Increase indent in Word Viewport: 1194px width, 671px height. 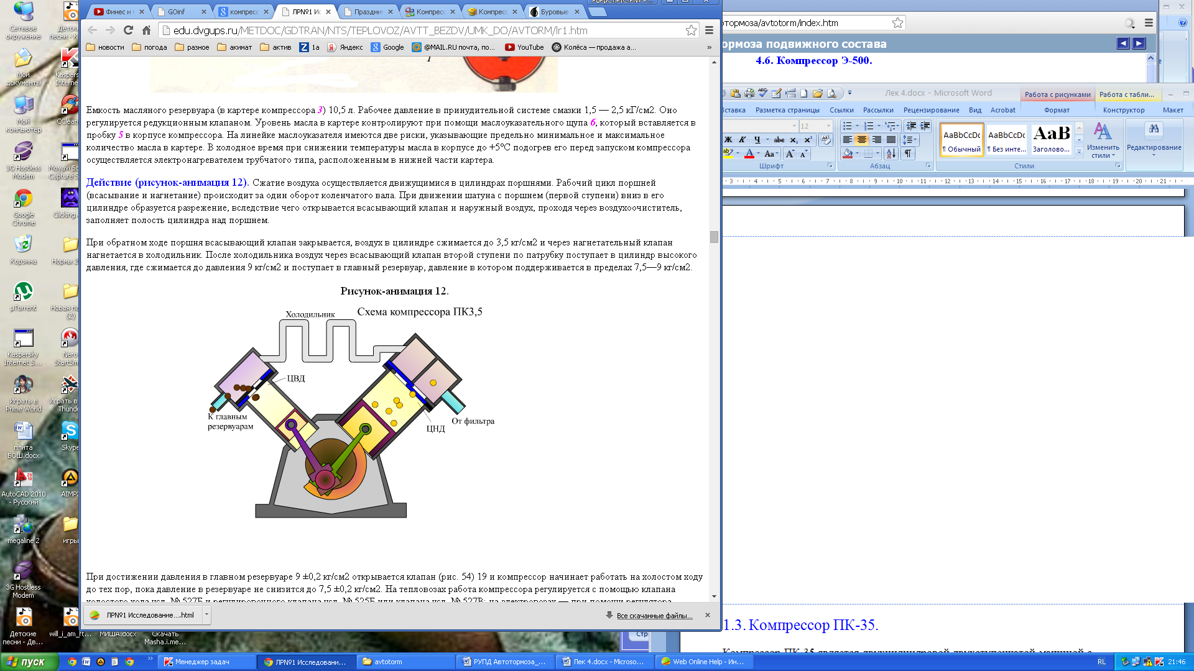pyautogui.click(x=925, y=126)
